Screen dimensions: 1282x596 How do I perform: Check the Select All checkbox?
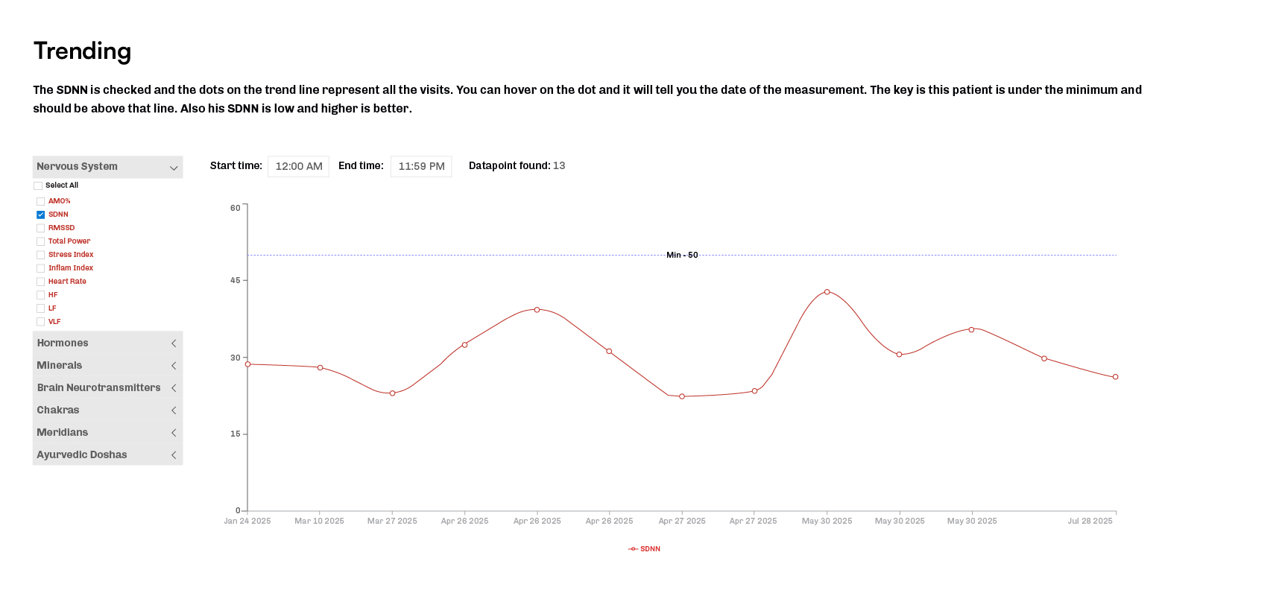pyautogui.click(x=38, y=186)
